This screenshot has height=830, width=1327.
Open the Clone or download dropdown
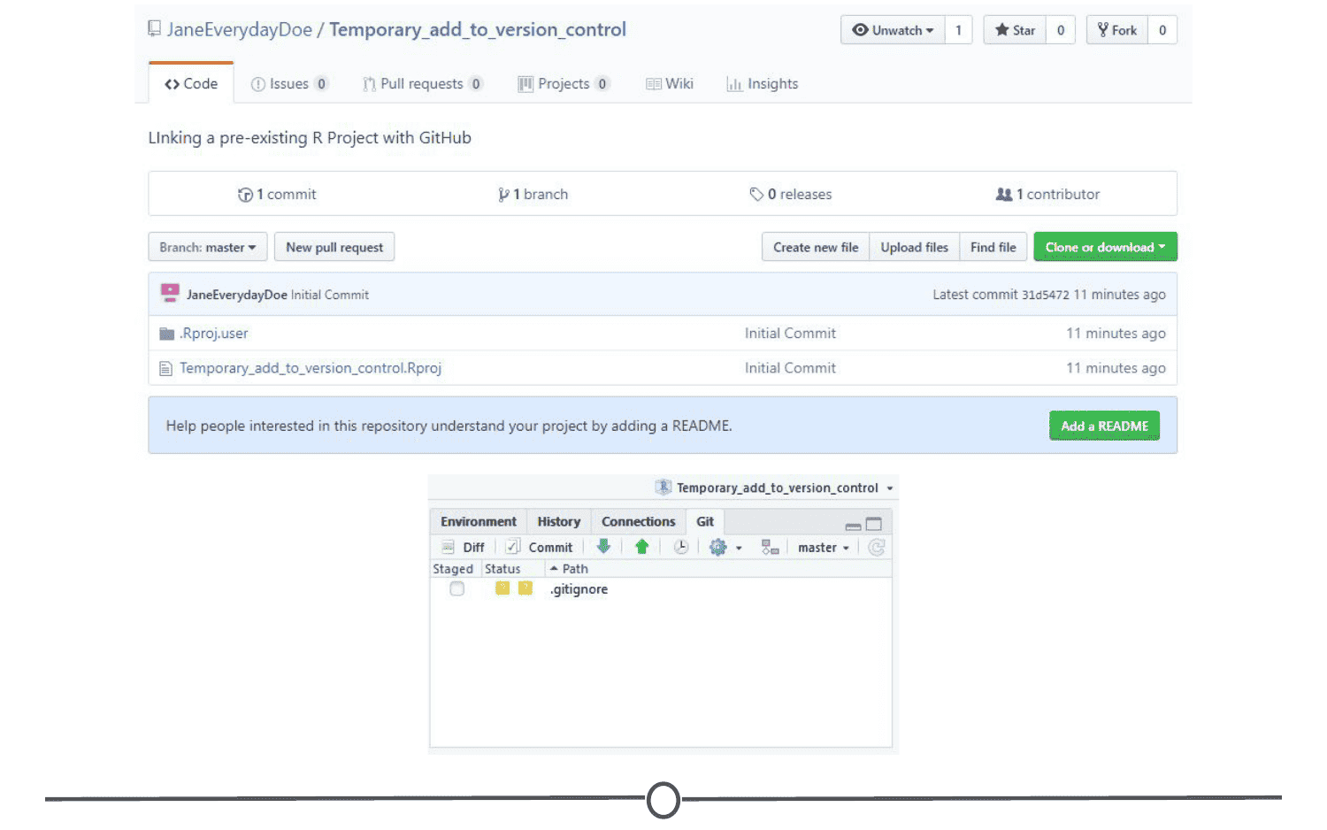1105,247
